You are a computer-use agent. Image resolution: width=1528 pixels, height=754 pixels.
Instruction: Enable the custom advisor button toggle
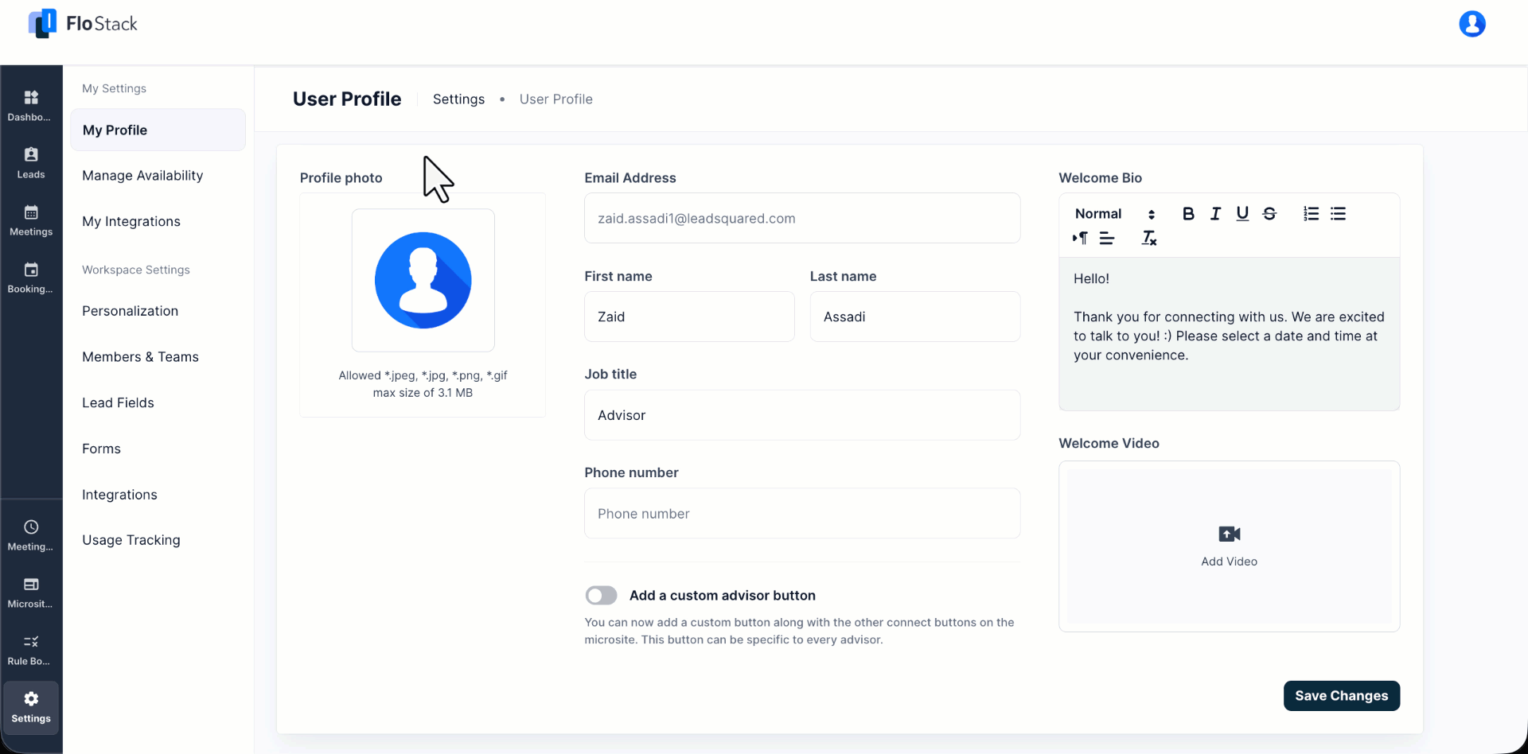601,596
